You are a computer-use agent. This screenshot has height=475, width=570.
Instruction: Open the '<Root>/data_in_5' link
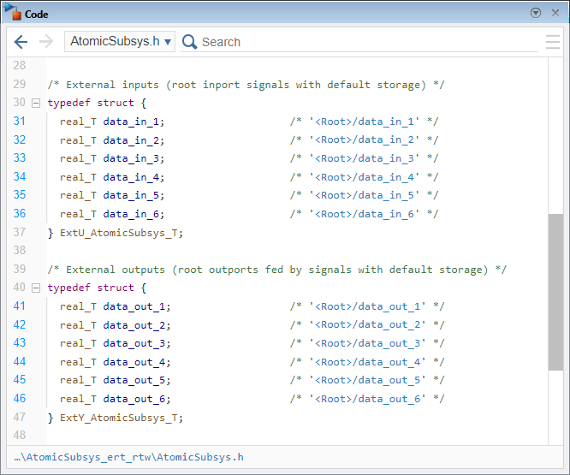pyautogui.click(x=364, y=195)
